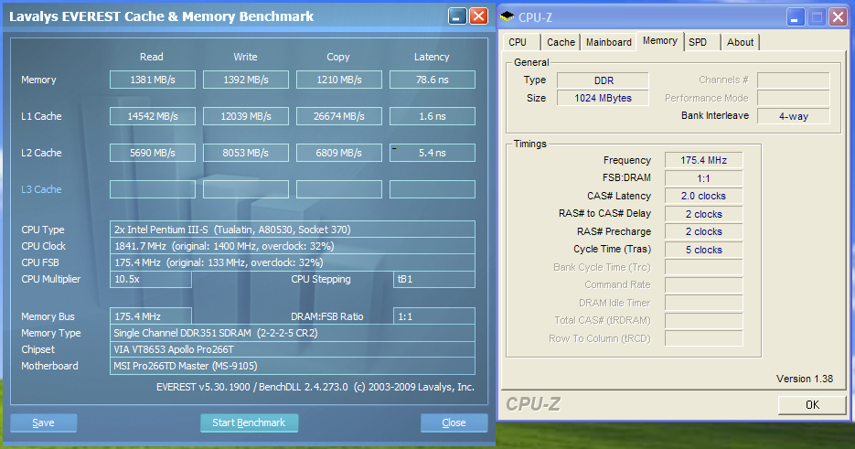
Task: Select L1 Cache Latency value 1.6 ns
Action: 433,116
